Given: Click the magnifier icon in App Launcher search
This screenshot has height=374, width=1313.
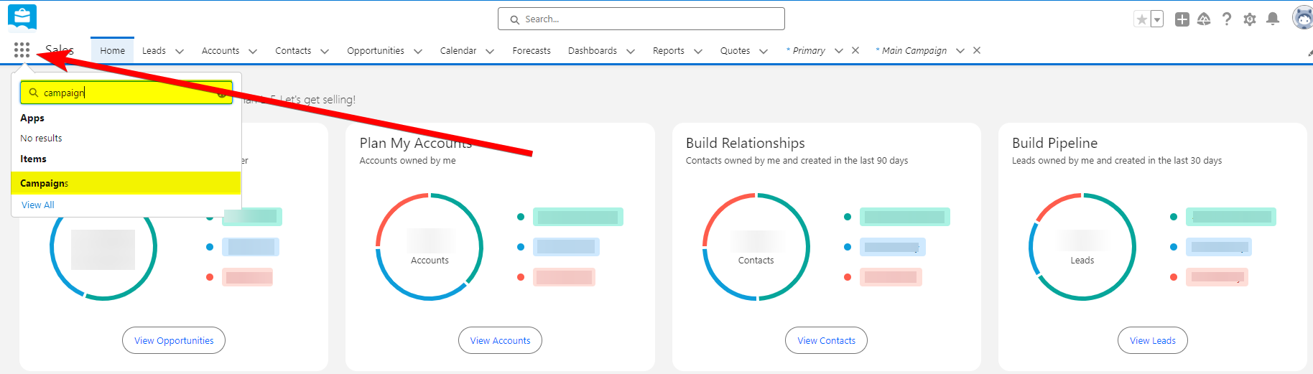Looking at the screenshot, I should [33, 93].
